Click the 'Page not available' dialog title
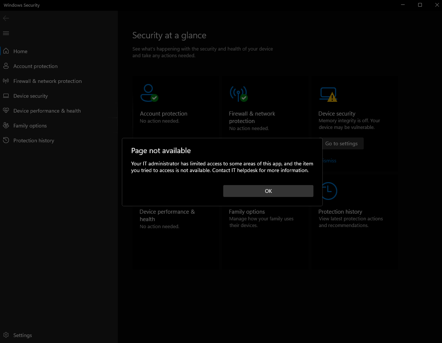442x343 pixels. pyautogui.click(x=161, y=151)
